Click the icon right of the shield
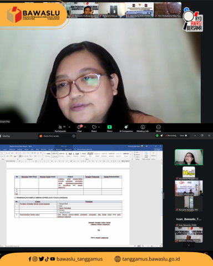 click(x=161, y=136)
